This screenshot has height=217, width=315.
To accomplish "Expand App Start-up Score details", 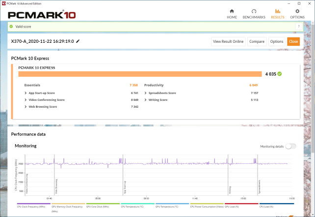I will coord(26,93).
